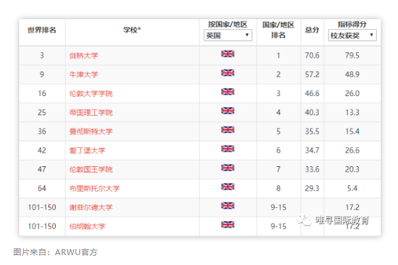Click the caption 图片来自：ARWU官方
The image size is (398, 265).
pyautogui.click(x=55, y=252)
